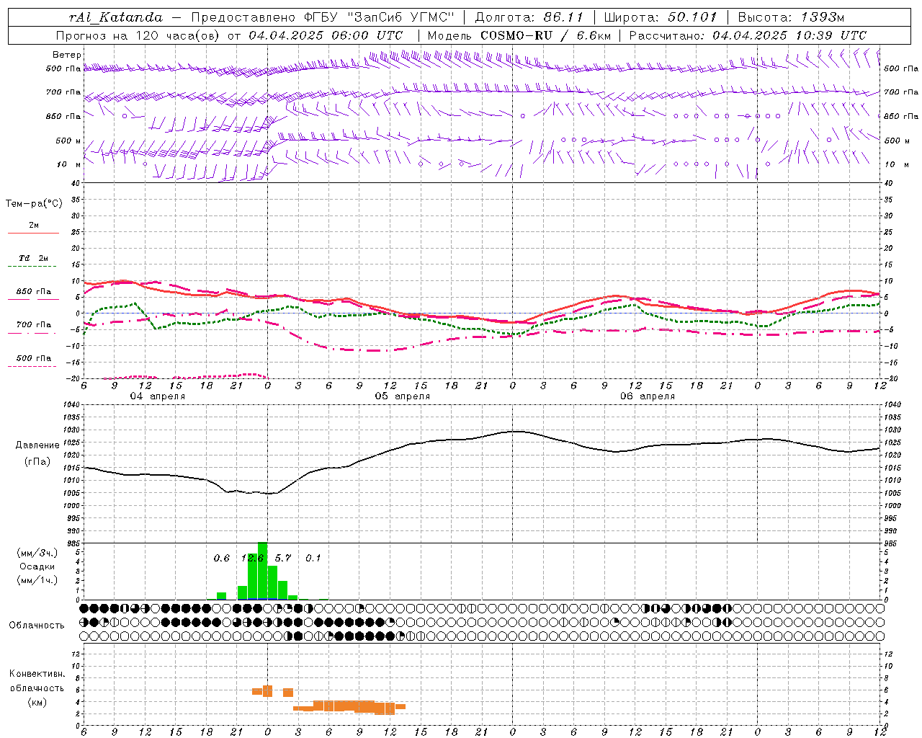Click the Ветер panel label
Screen dimensions: 922x738
[66, 55]
